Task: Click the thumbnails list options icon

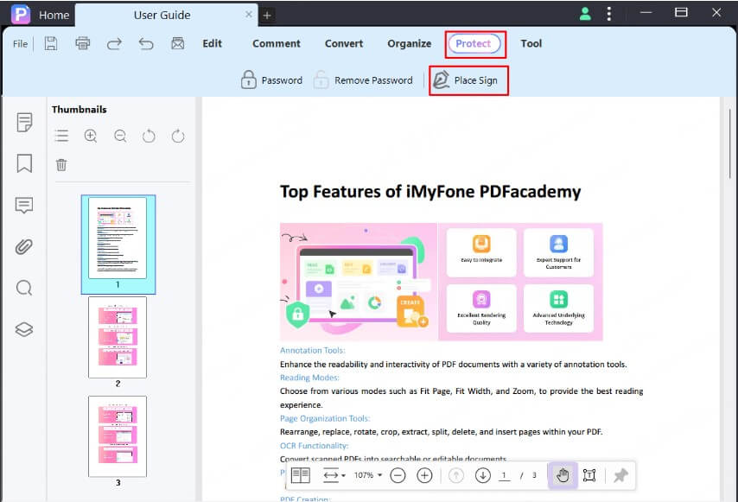Action: click(61, 136)
